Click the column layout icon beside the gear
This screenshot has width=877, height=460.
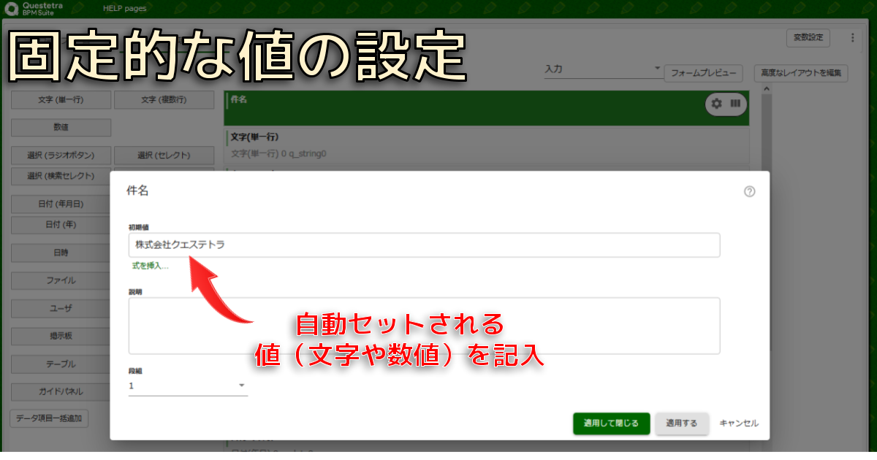tap(735, 104)
